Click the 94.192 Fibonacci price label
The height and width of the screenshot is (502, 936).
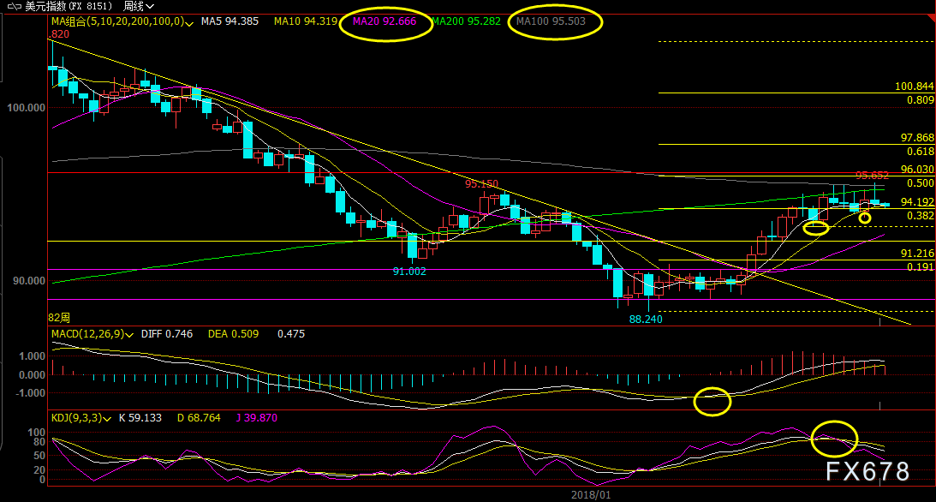(917, 202)
